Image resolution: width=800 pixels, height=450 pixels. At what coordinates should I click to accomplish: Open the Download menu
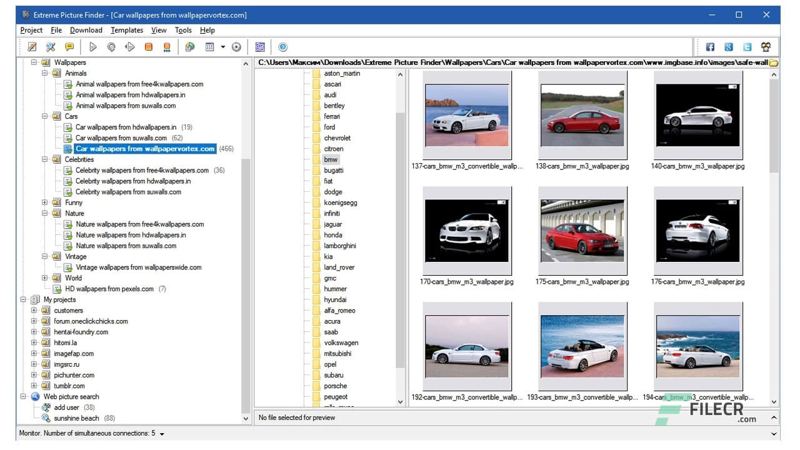[86, 29]
